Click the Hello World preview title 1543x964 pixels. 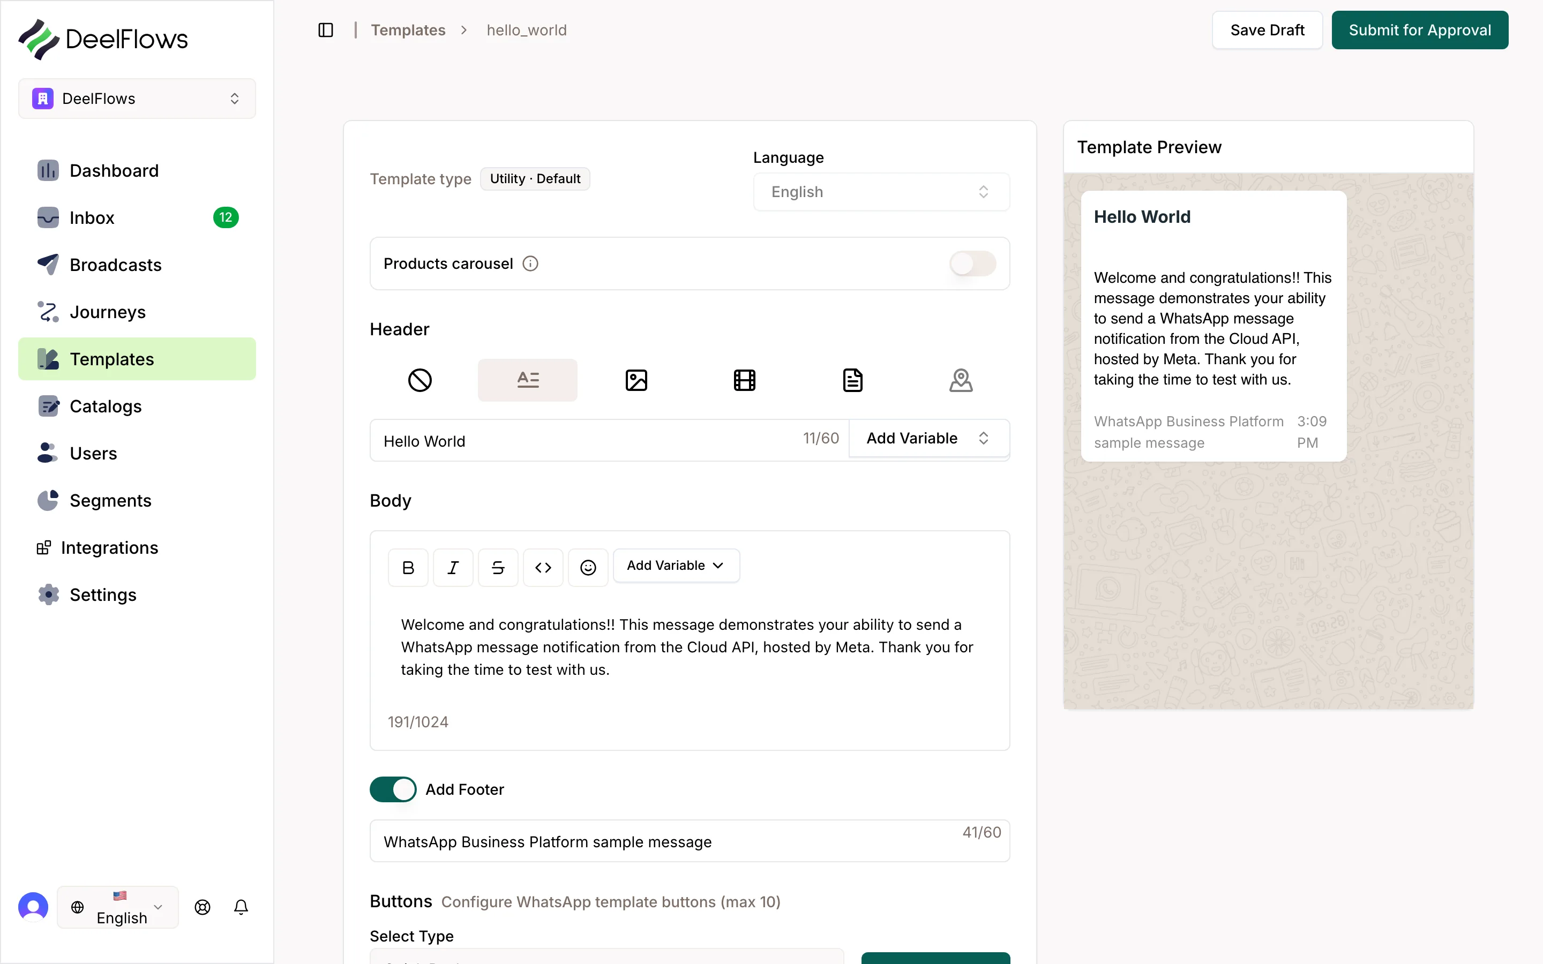[1142, 217]
